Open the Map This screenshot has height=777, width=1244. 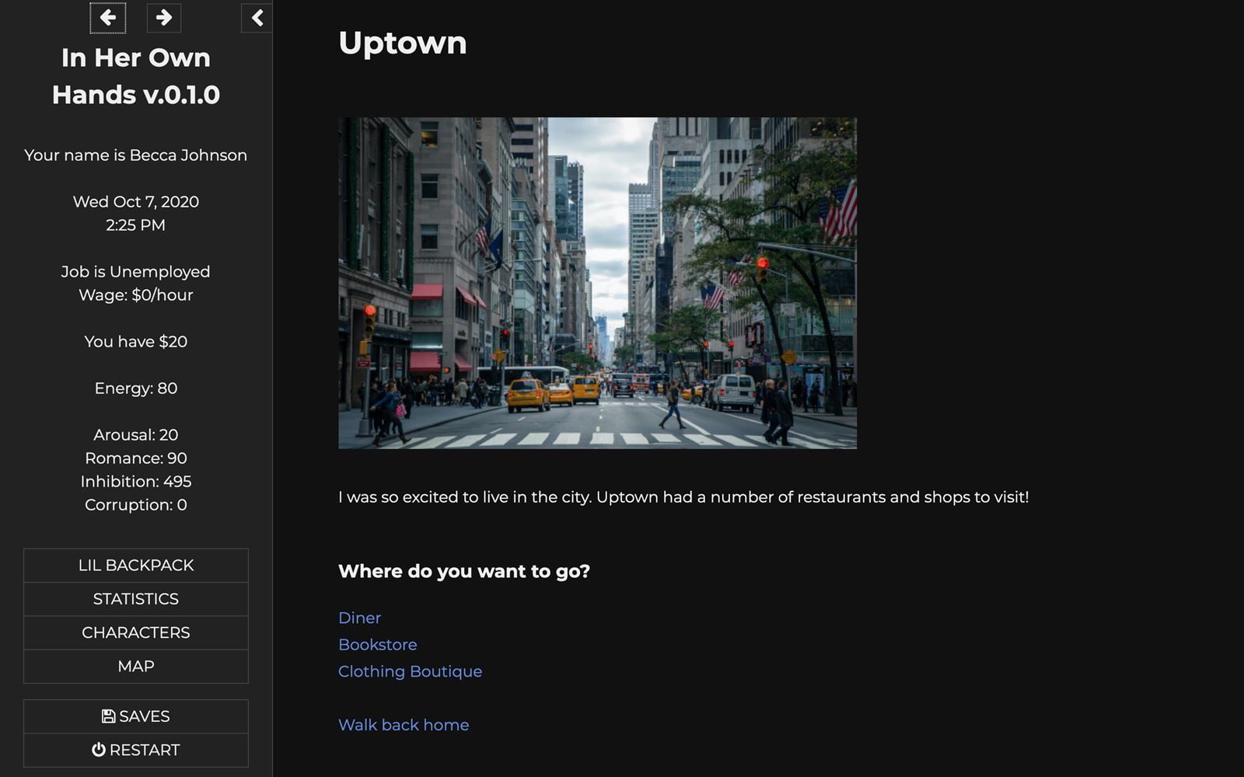click(136, 667)
